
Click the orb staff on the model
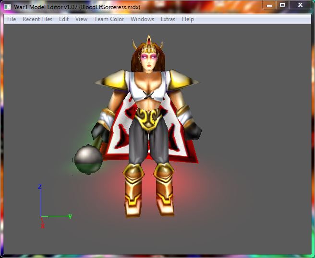(x=88, y=158)
